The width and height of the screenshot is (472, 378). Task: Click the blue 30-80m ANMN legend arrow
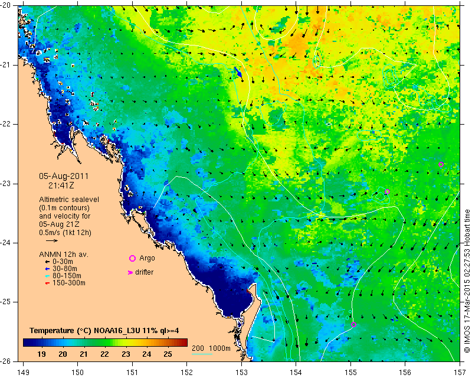[47, 269]
